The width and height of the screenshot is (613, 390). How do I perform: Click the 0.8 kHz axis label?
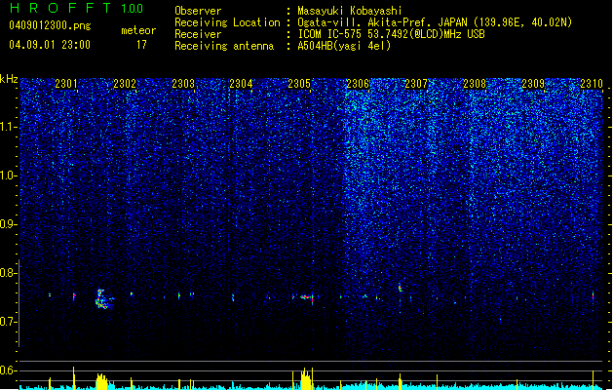pyautogui.click(x=9, y=273)
